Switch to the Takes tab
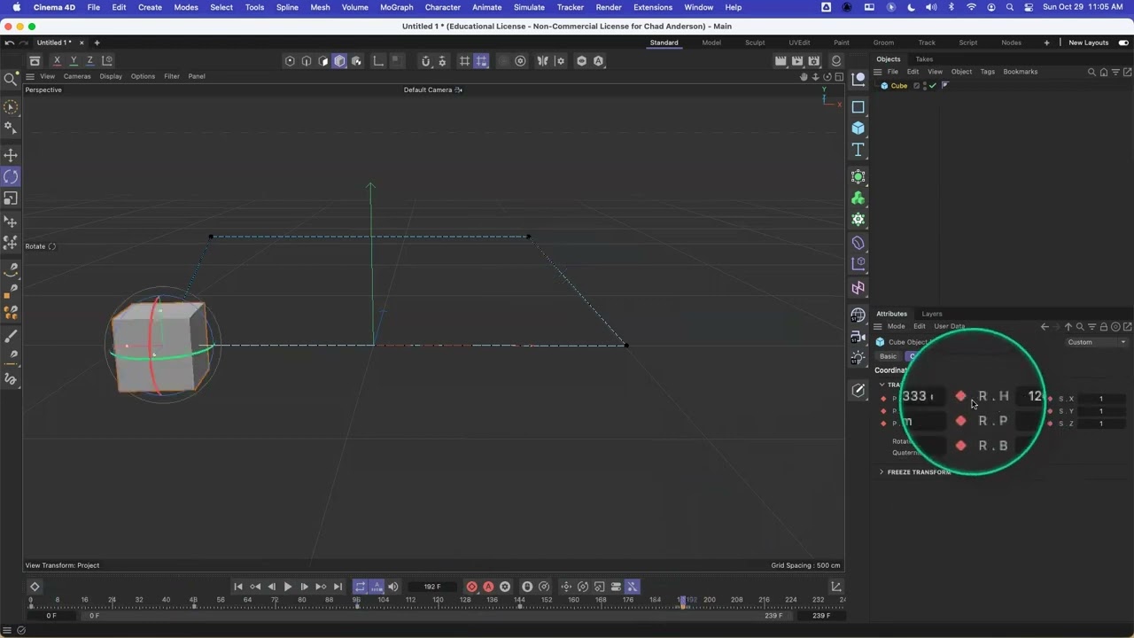The width and height of the screenshot is (1134, 638). (x=924, y=59)
